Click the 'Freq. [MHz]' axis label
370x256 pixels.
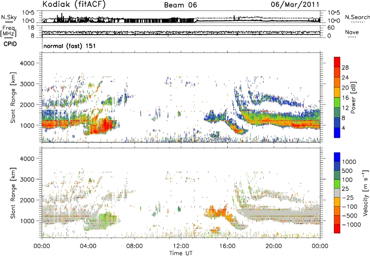click(x=8, y=31)
